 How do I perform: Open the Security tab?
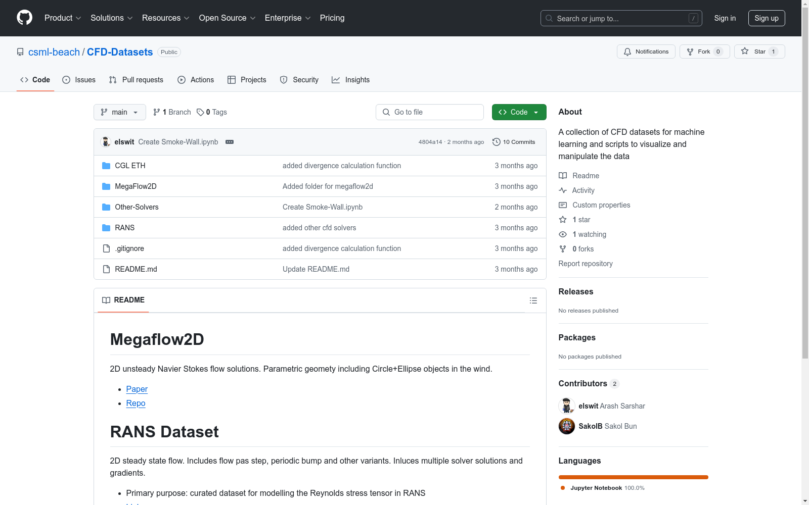tap(299, 80)
